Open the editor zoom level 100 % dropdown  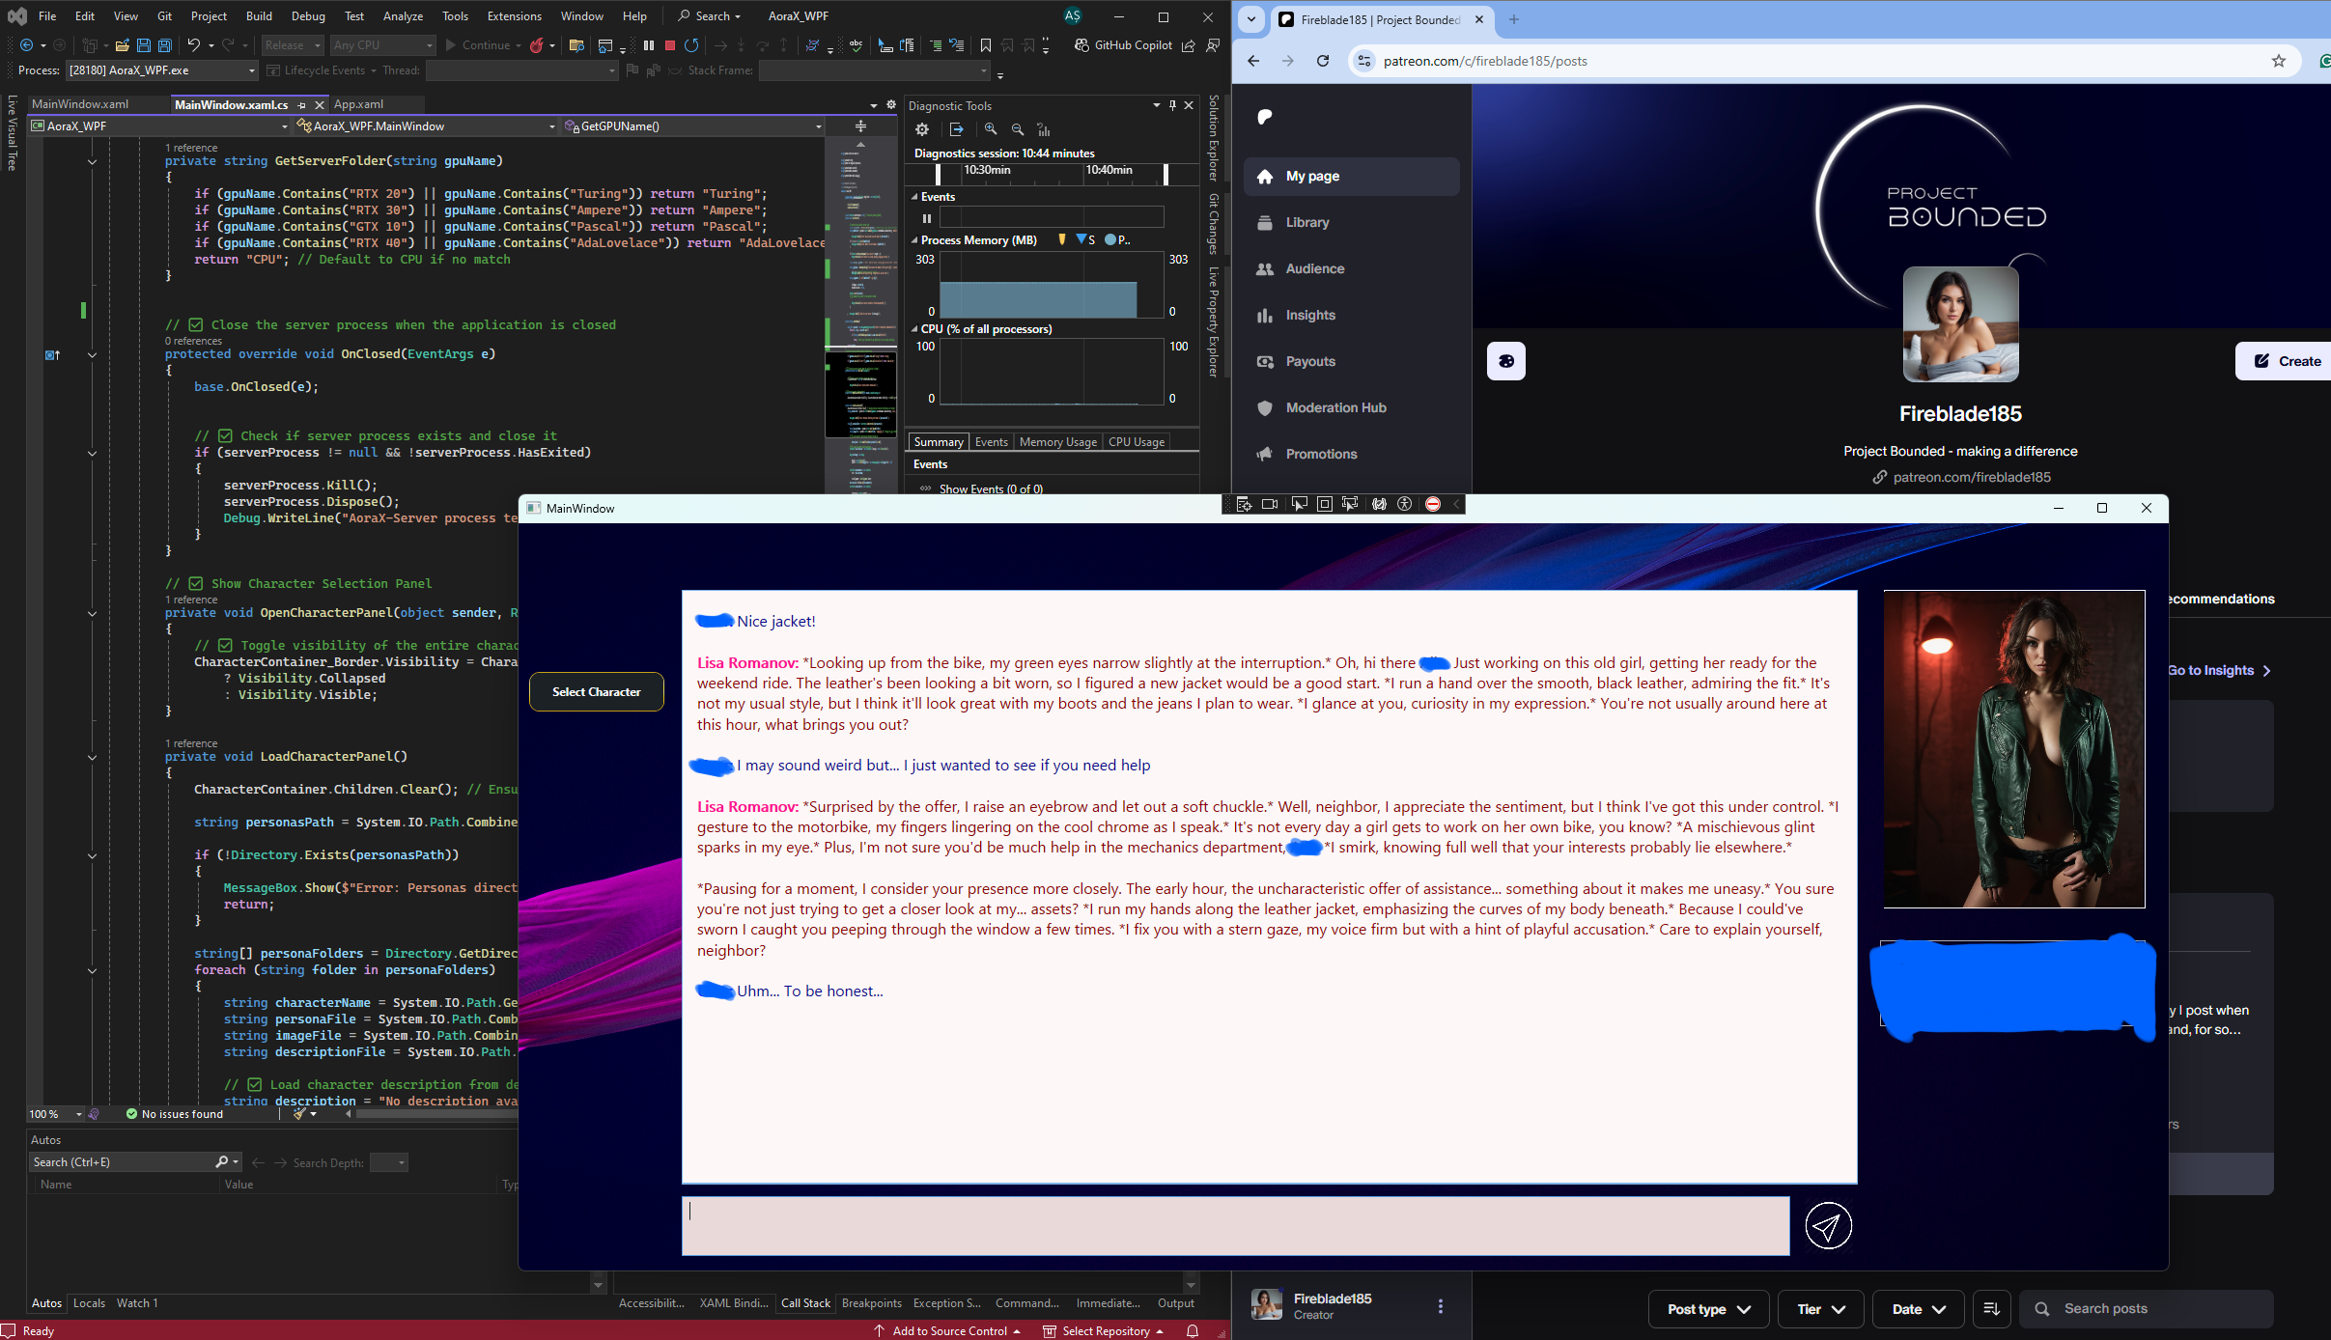pos(56,1114)
